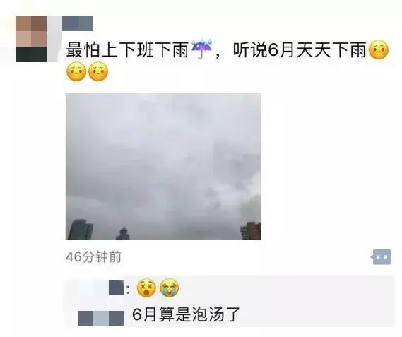Tap the 46分钟前 timestamp
Viewport: 402px width, 337px height.
[x=93, y=256]
